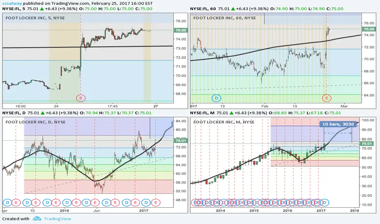Click the D marker above the 2017 label in daily chart
This screenshot has width=380, height=224.
click(x=146, y=202)
